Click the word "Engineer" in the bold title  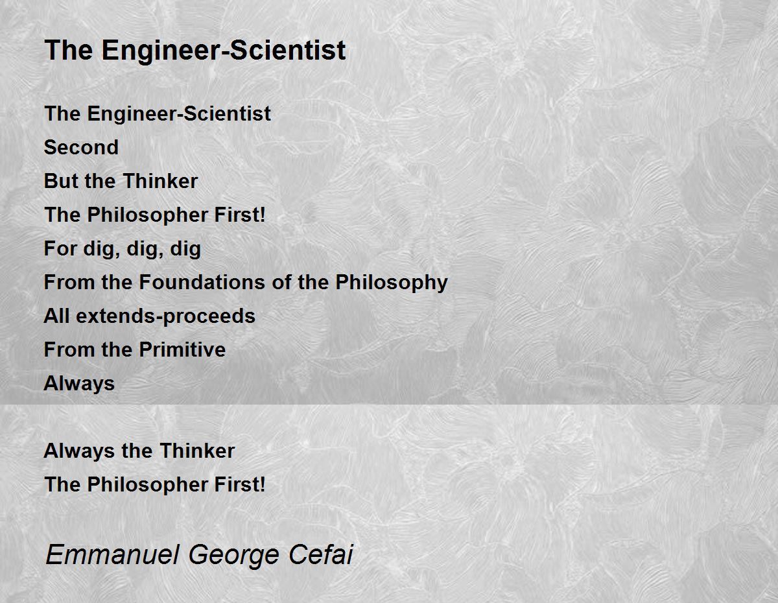(160, 51)
